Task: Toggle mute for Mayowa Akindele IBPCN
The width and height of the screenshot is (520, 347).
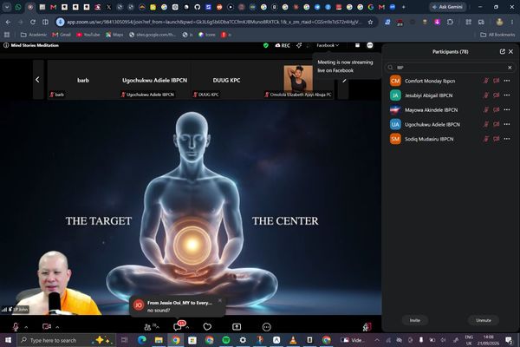Action: point(485,110)
